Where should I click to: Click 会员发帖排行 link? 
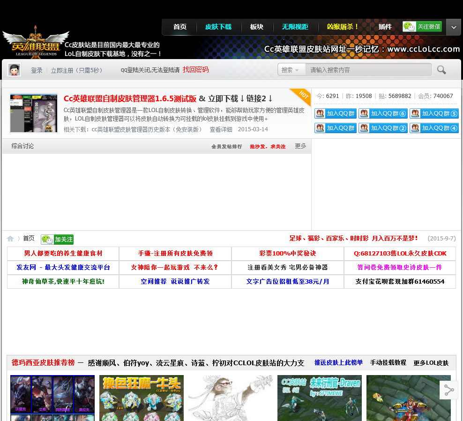point(226,147)
